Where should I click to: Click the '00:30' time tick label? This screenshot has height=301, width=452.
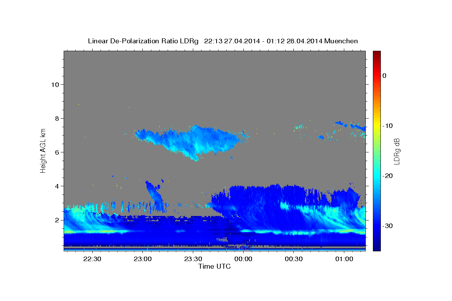[294, 259]
